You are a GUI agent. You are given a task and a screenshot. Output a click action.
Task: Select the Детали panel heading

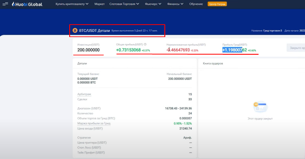82,63
